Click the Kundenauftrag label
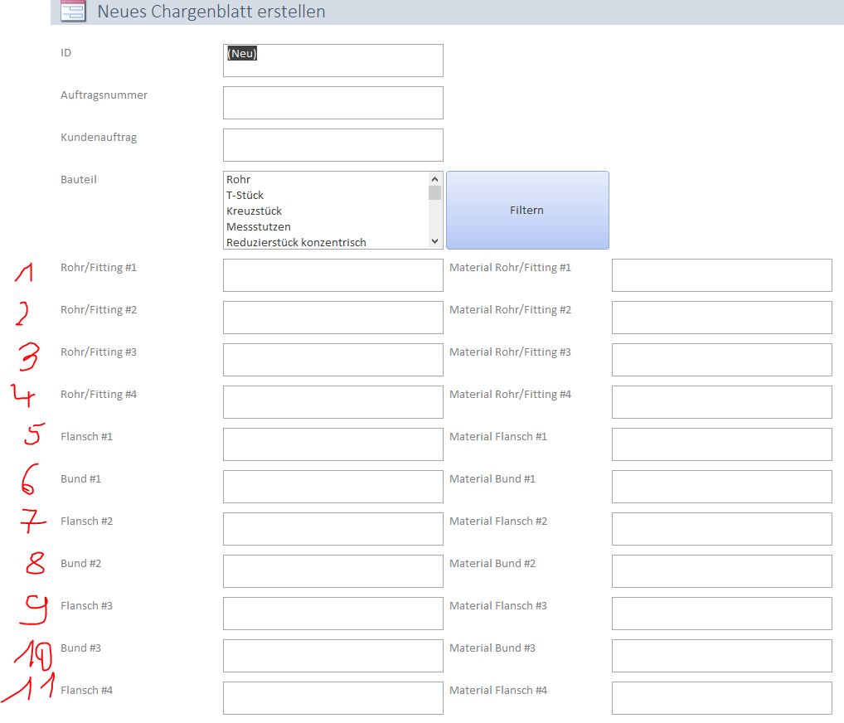The width and height of the screenshot is (844, 723). tap(99, 138)
